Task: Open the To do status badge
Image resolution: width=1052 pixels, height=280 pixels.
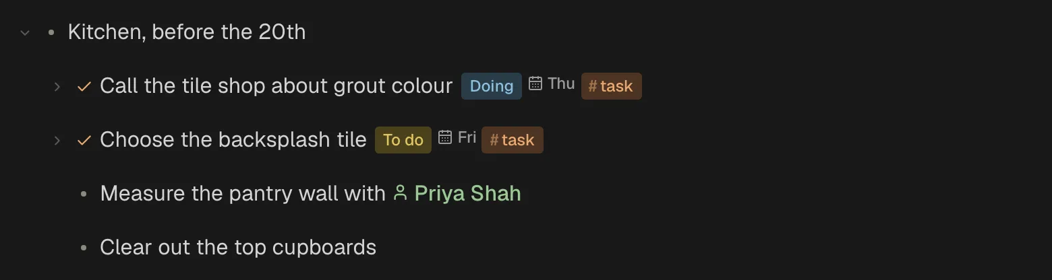Action: coord(403,140)
